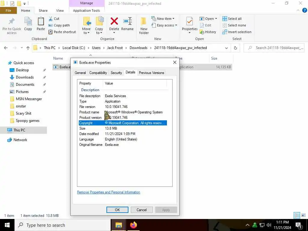Create a New folder
This screenshot has height=231, width=308.
tap(144, 26)
